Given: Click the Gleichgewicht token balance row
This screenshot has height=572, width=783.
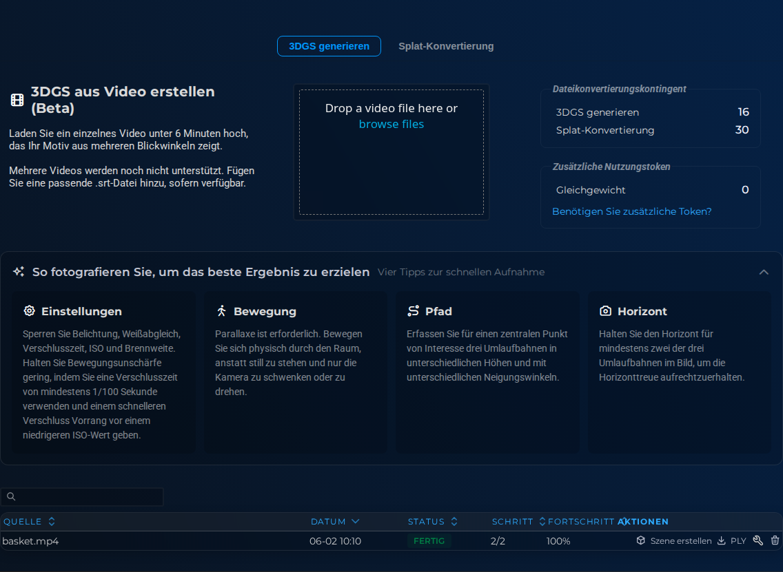Looking at the screenshot, I should [x=652, y=190].
